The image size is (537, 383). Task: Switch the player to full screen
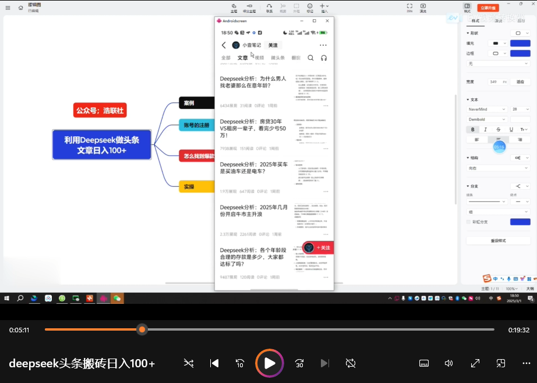click(x=475, y=363)
